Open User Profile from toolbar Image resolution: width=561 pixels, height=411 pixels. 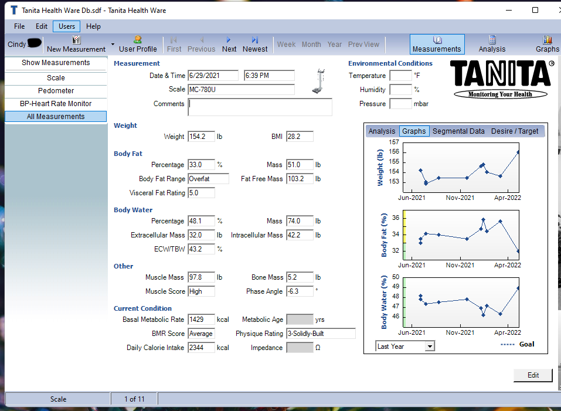[x=138, y=45]
